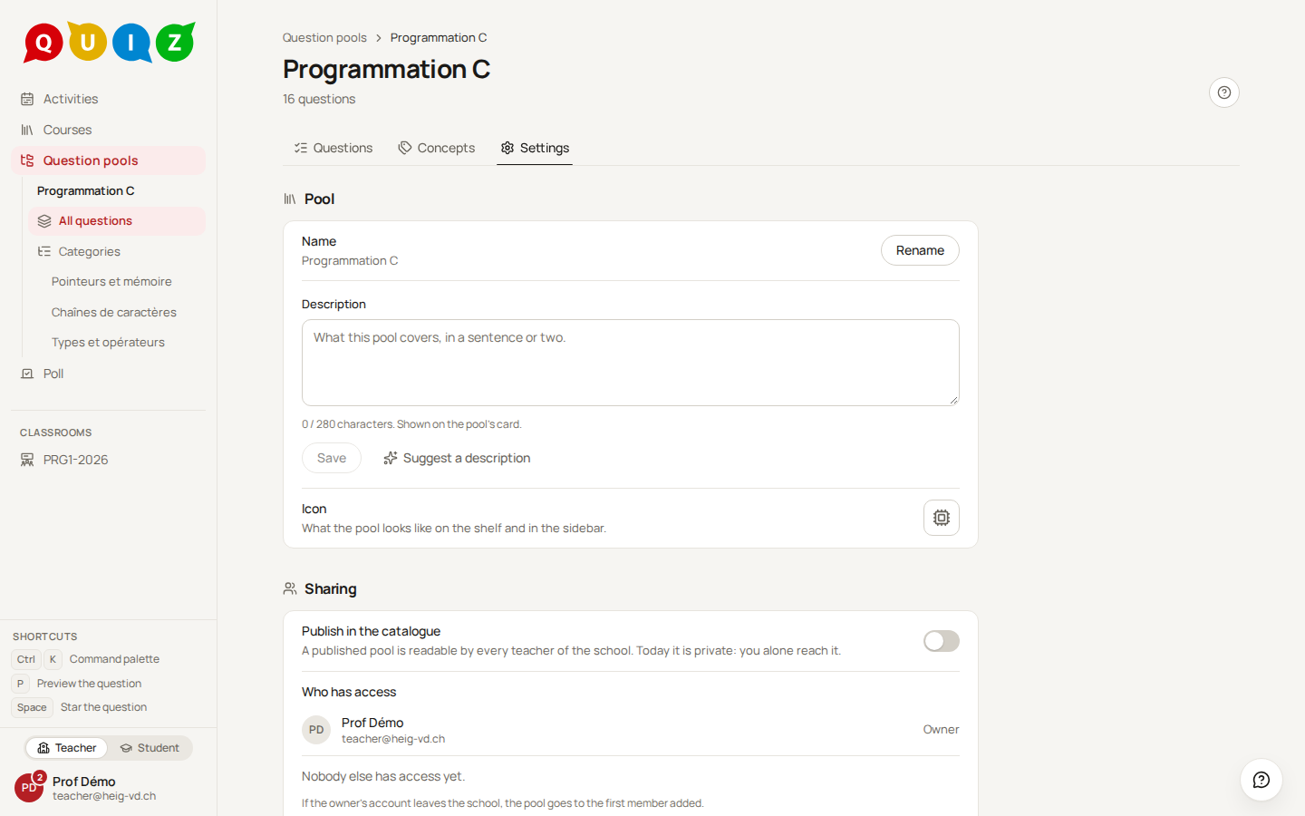Image resolution: width=1305 pixels, height=816 pixels.
Task: Click the PD avatar in Who has access
Action: pyautogui.click(x=316, y=730)
